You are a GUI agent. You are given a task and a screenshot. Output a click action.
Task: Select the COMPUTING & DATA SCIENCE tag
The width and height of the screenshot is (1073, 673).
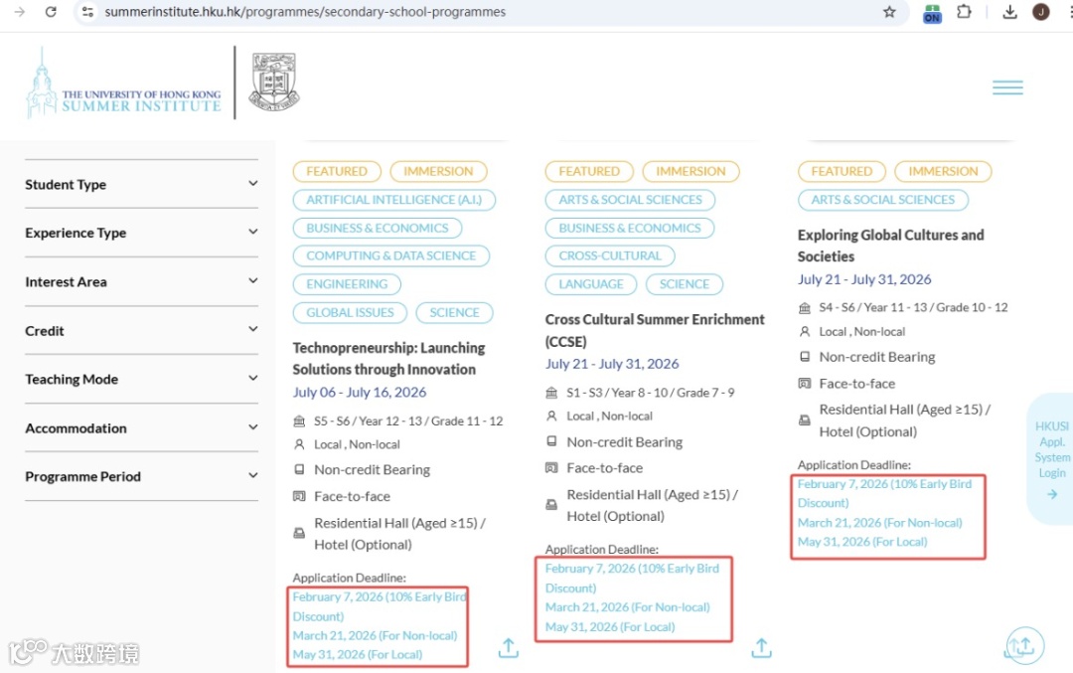(x=390, y=256)
